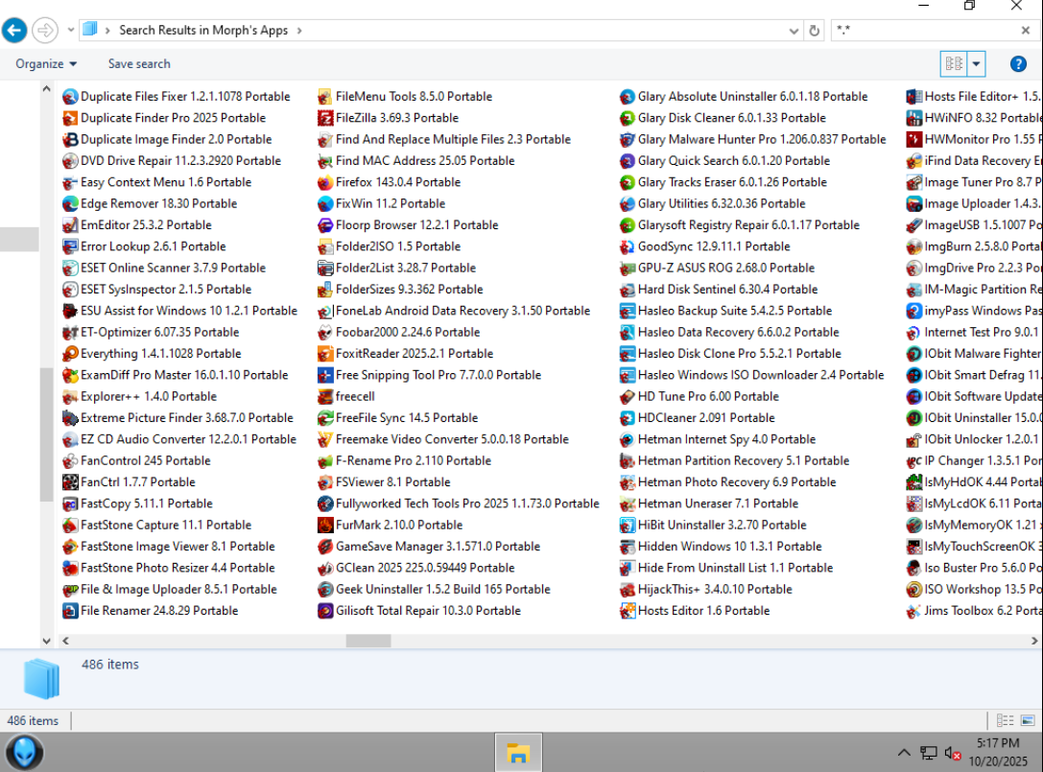Select the Firefox 143.0.4 Portable icon
The height and width of the screenshot is (772, 1043).
tap(324, 182)
